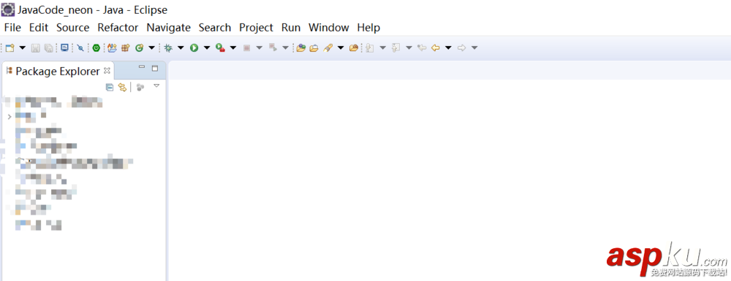This screenshot has height=281, width=731.
Task: Open the Navigate menu
Action: [168, 28]
